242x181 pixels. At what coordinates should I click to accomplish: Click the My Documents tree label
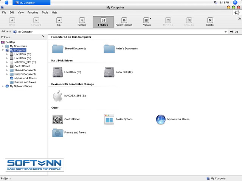[19, 46]
